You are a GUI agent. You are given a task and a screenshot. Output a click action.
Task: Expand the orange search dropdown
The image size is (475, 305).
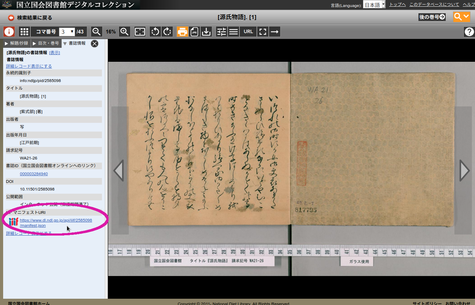pyautogui.click(x=462, y=16)
